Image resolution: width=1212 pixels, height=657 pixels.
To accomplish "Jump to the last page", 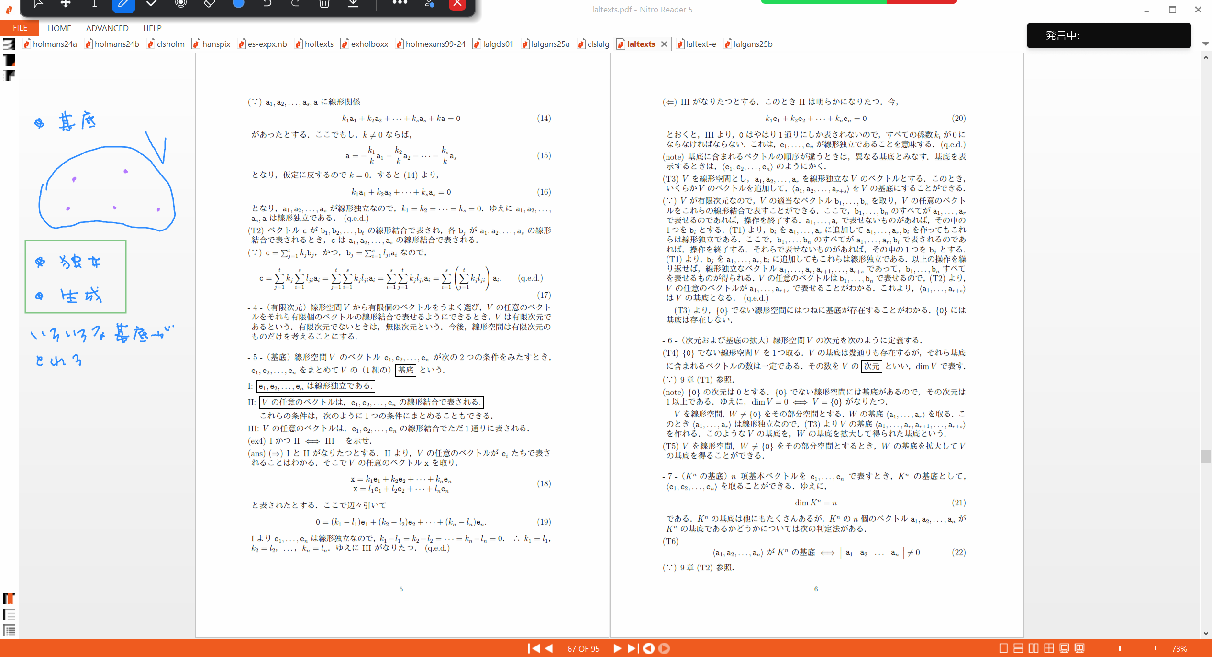I will (x=633, y=648).
